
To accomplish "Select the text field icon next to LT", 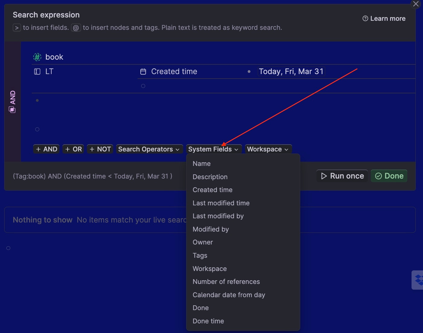I will click(x=37, y=71).
